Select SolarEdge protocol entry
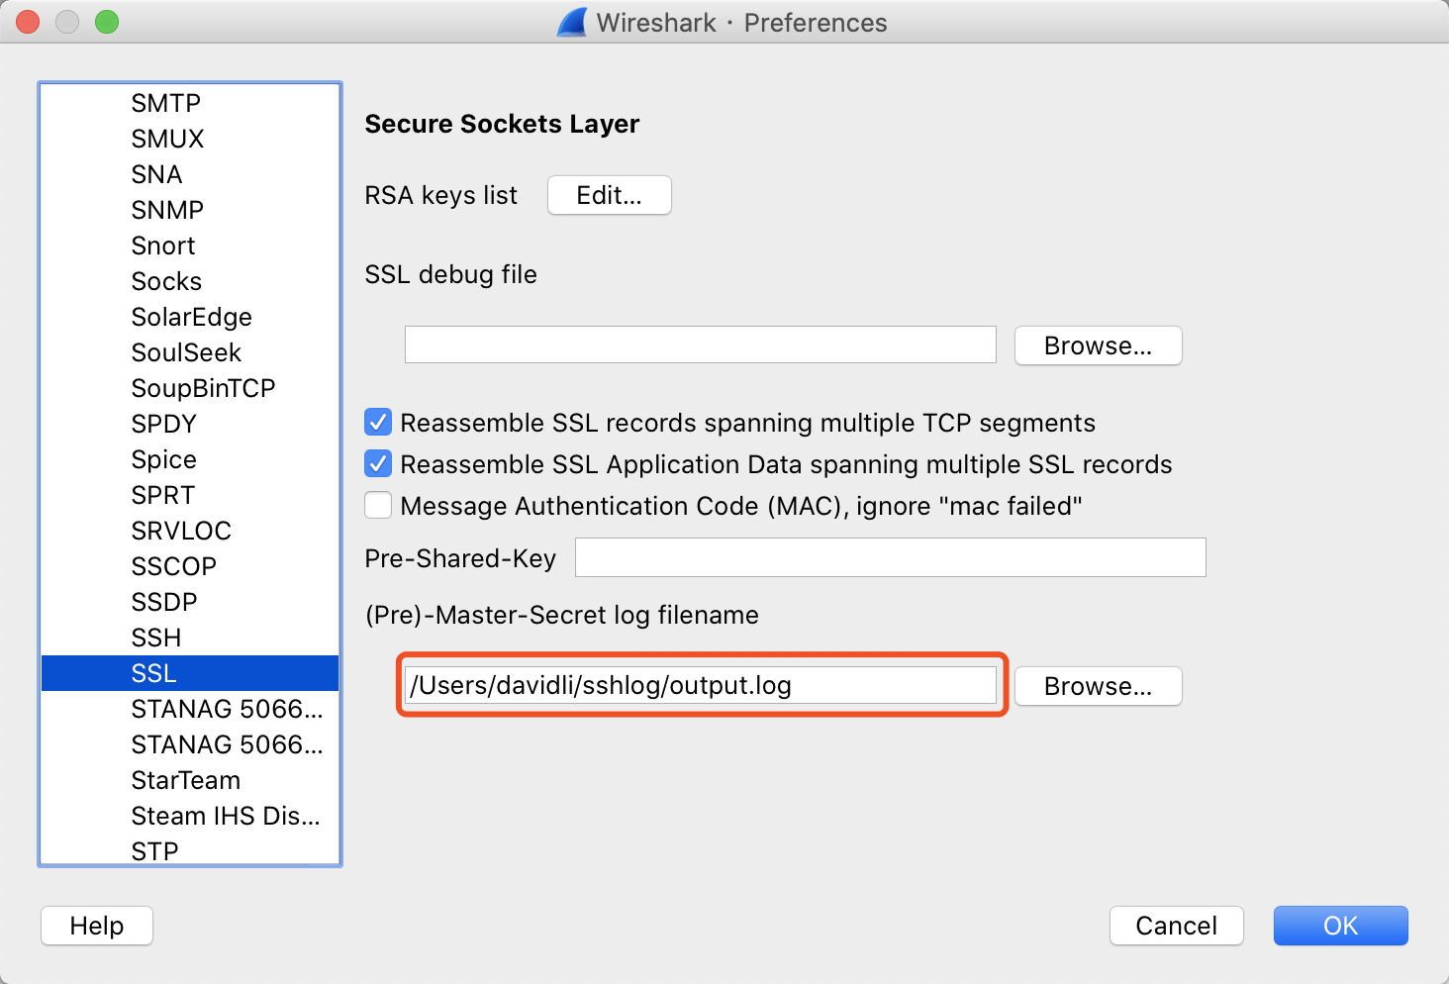1449x984 pixels. click(x=192, y=317)
